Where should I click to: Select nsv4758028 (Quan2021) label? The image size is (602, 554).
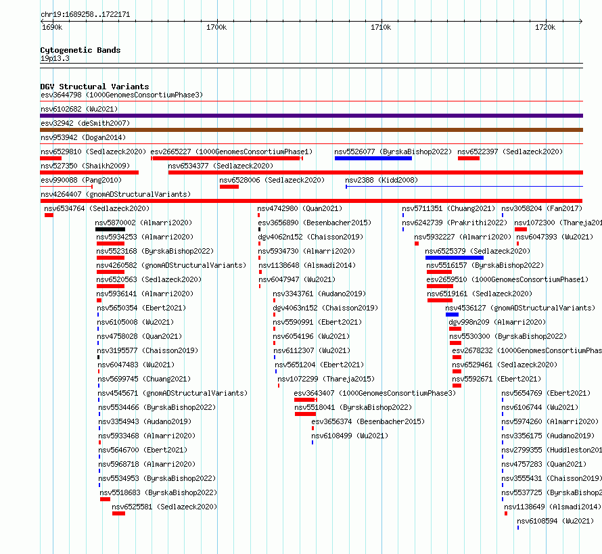tap(139, 336)
